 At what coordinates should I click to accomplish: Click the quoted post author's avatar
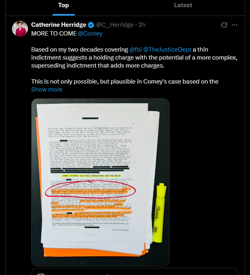pyautogui.click(x=42, y=274)
